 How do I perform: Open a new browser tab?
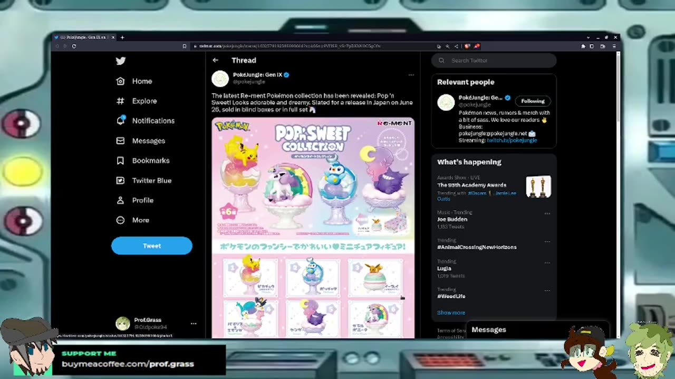point(122,37)
